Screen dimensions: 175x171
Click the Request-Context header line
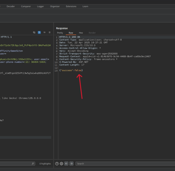coord(105,57)
